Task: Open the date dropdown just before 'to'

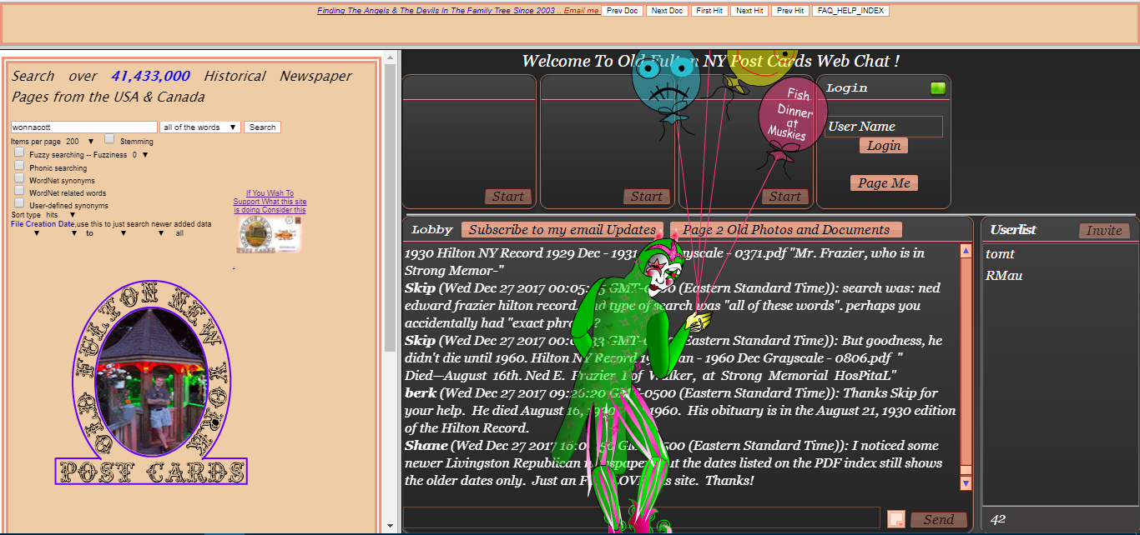Action: 75,233
